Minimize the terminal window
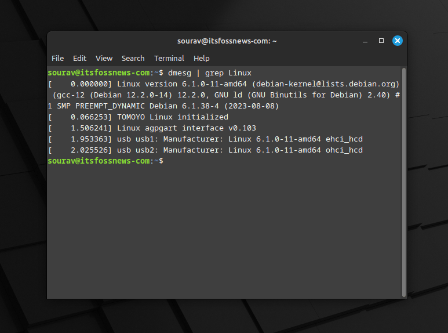The image size is (448, 333). [x=366, y=41]
